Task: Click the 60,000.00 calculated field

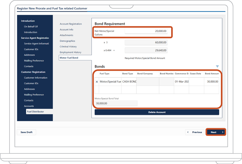Action: click(x=146, y=42)
